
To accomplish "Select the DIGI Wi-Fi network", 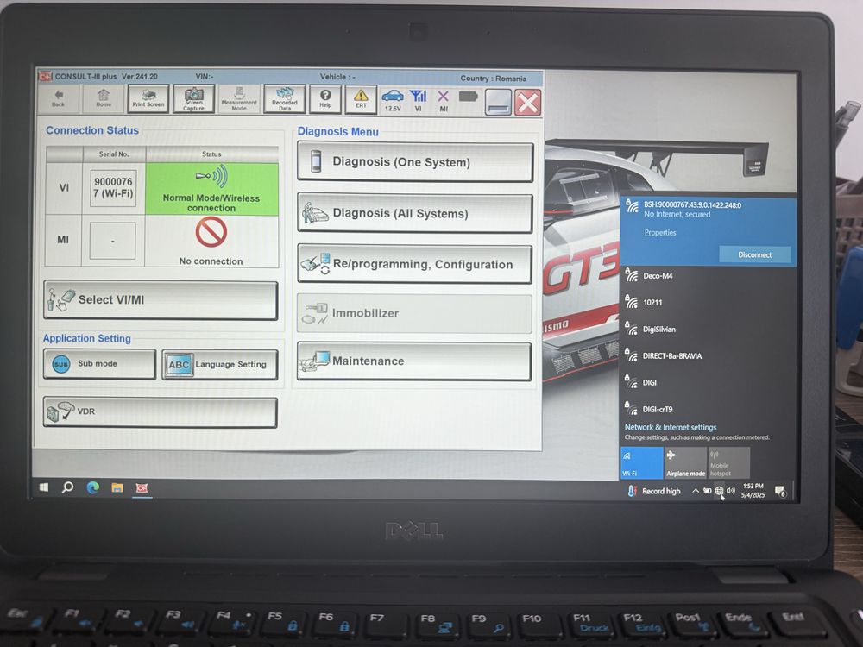I will click(708, 382).
